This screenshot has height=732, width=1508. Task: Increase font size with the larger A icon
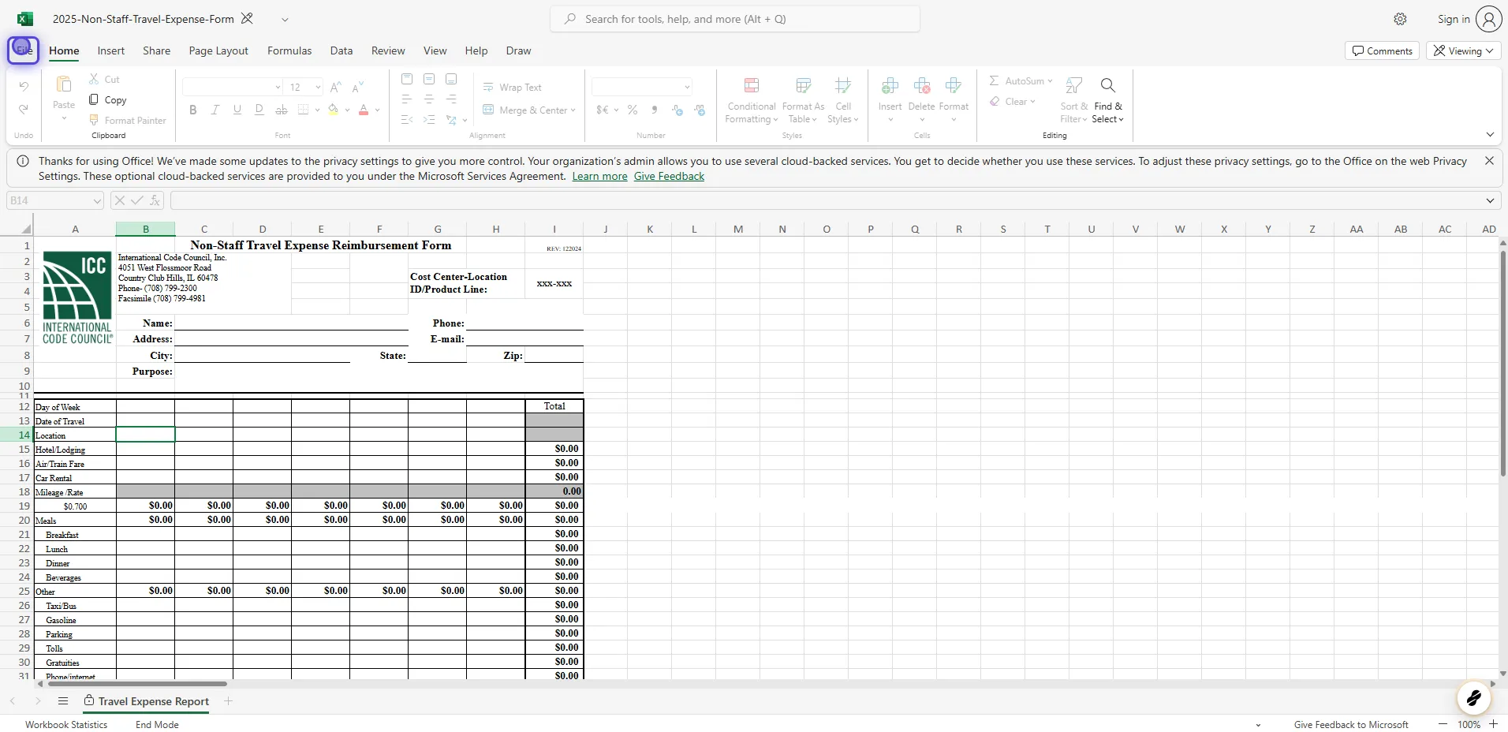(335, 87)
